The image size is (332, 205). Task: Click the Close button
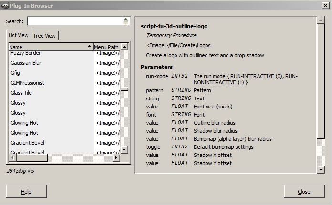pos(304,192)
